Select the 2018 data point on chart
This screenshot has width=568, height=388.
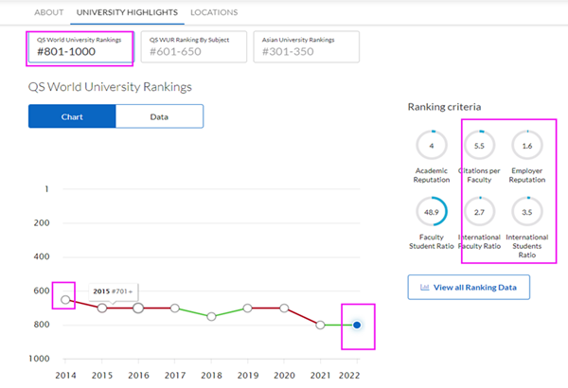(x=211, y=317)
